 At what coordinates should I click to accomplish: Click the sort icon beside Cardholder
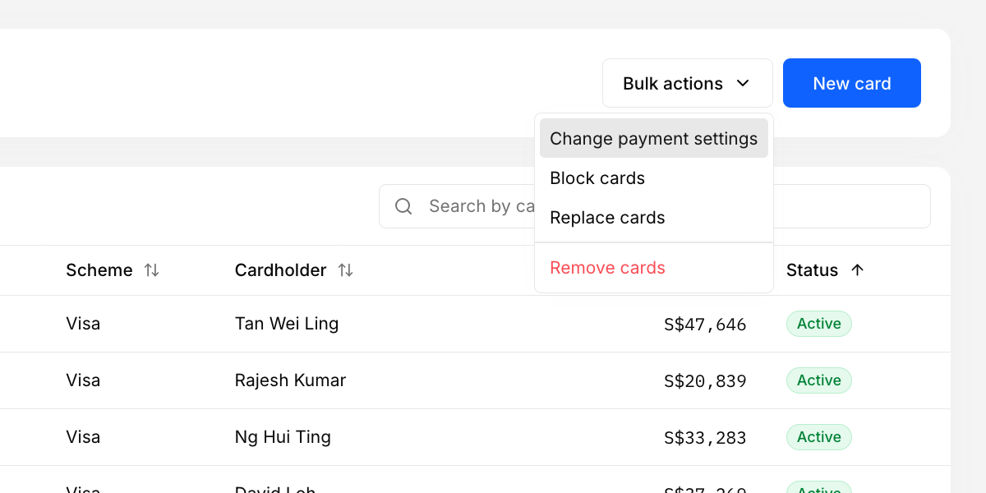(x=346, y=270)
